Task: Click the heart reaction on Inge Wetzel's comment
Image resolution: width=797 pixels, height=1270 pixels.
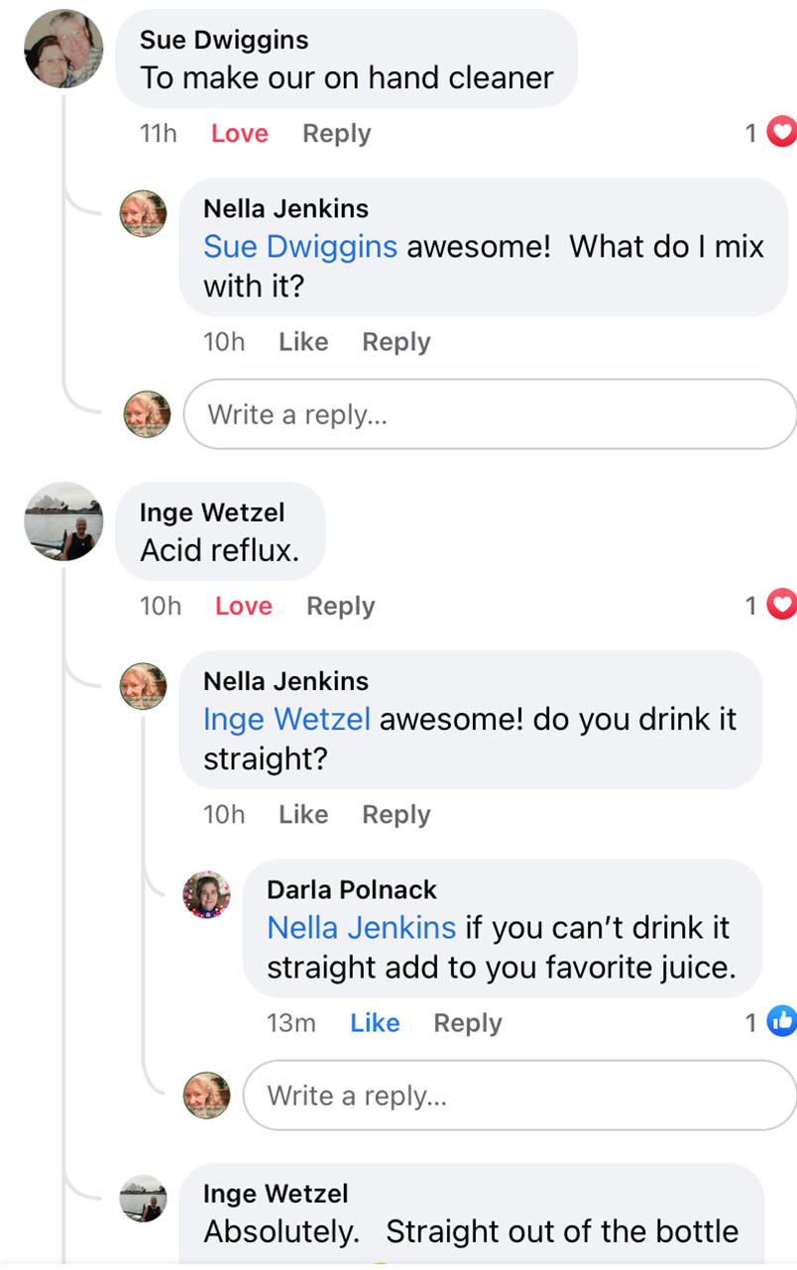Action: point(782,605)
